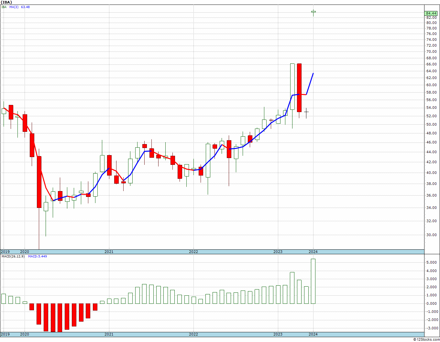Click the 32.00 price axis label
The height and width of the screenshot is (342, 440).
(x=431, y=221)
